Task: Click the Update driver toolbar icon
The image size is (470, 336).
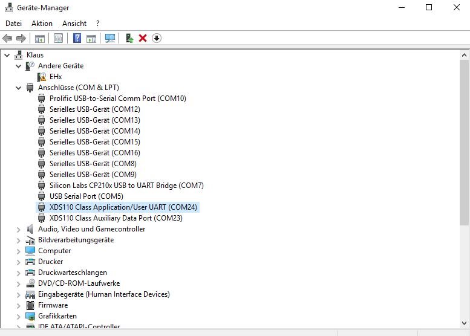Action: click(x=129, y=38)
